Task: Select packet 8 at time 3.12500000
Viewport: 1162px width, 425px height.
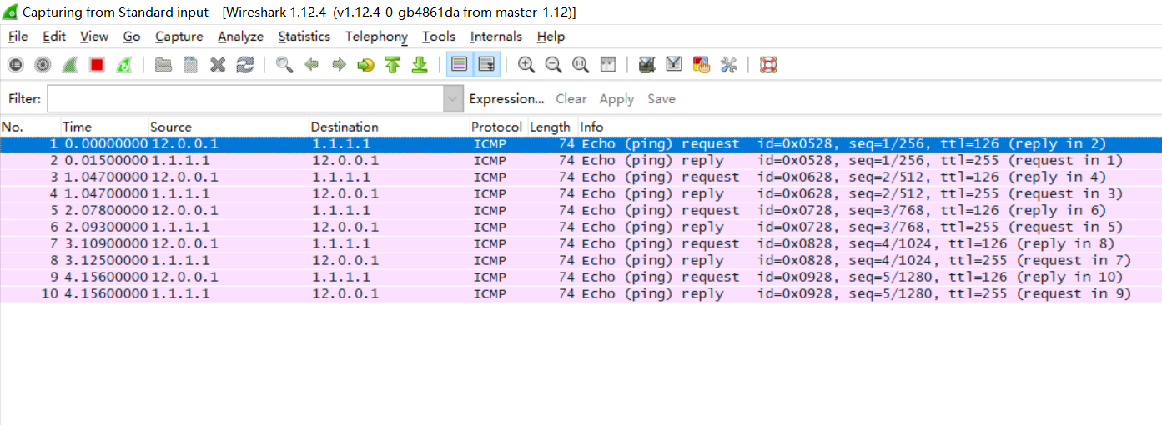Action: 581,260
